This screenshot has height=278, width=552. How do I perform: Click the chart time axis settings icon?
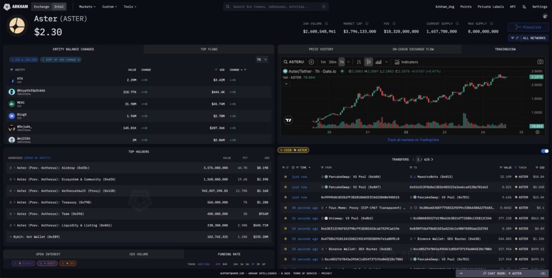pos(537,133)
